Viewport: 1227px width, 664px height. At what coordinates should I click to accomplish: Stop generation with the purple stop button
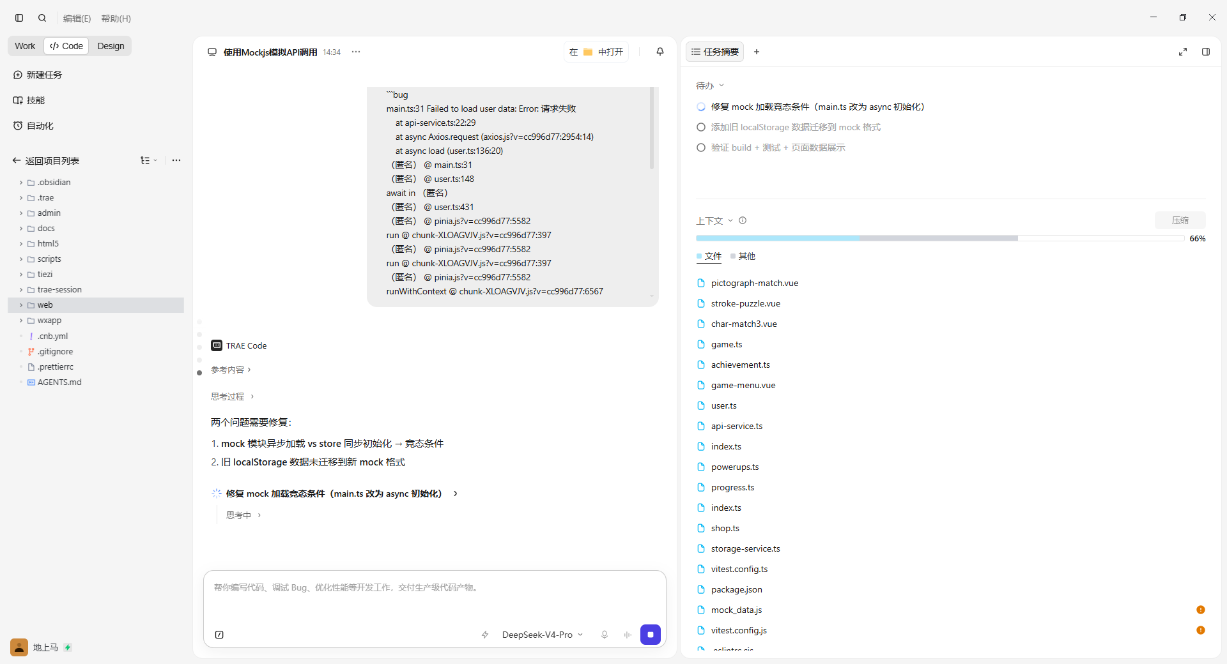click(x=651, y=635)
